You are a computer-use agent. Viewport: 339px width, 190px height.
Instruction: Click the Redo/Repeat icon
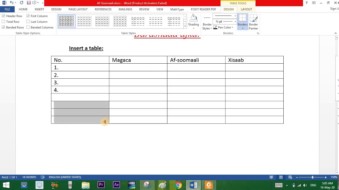click(x=21, y=3)
